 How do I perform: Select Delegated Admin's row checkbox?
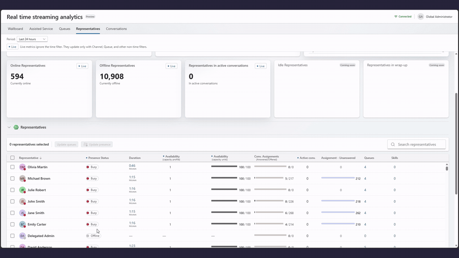(x=12, y=236)
